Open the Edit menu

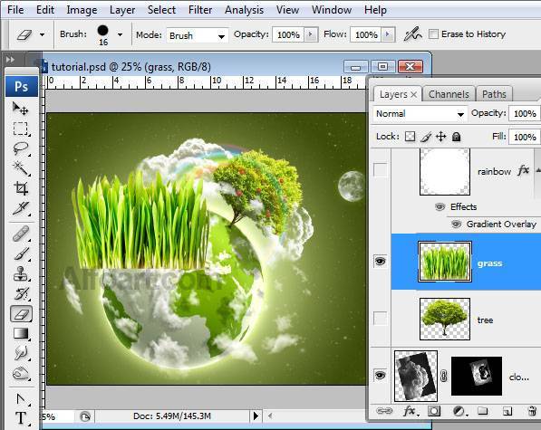[45, 10]
